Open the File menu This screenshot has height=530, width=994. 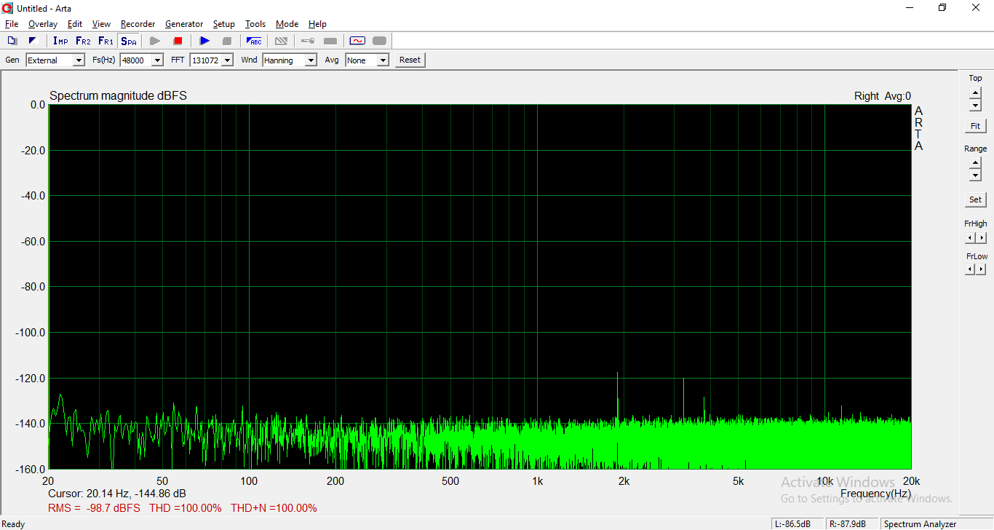[x=12, y=24]
